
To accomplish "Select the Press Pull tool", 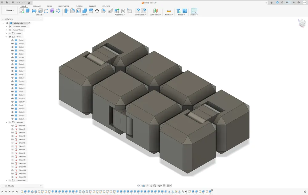I will pos(66,11).
